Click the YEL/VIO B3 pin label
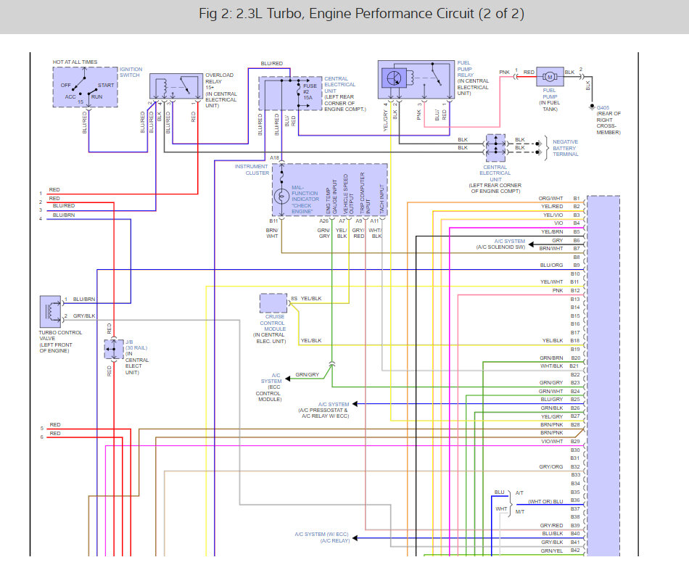Screen dimensions: 689x573 click(561, 215)
